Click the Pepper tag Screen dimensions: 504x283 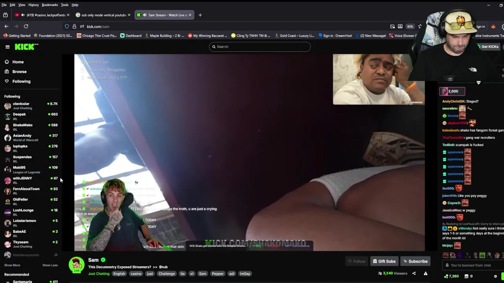[218, 274]
